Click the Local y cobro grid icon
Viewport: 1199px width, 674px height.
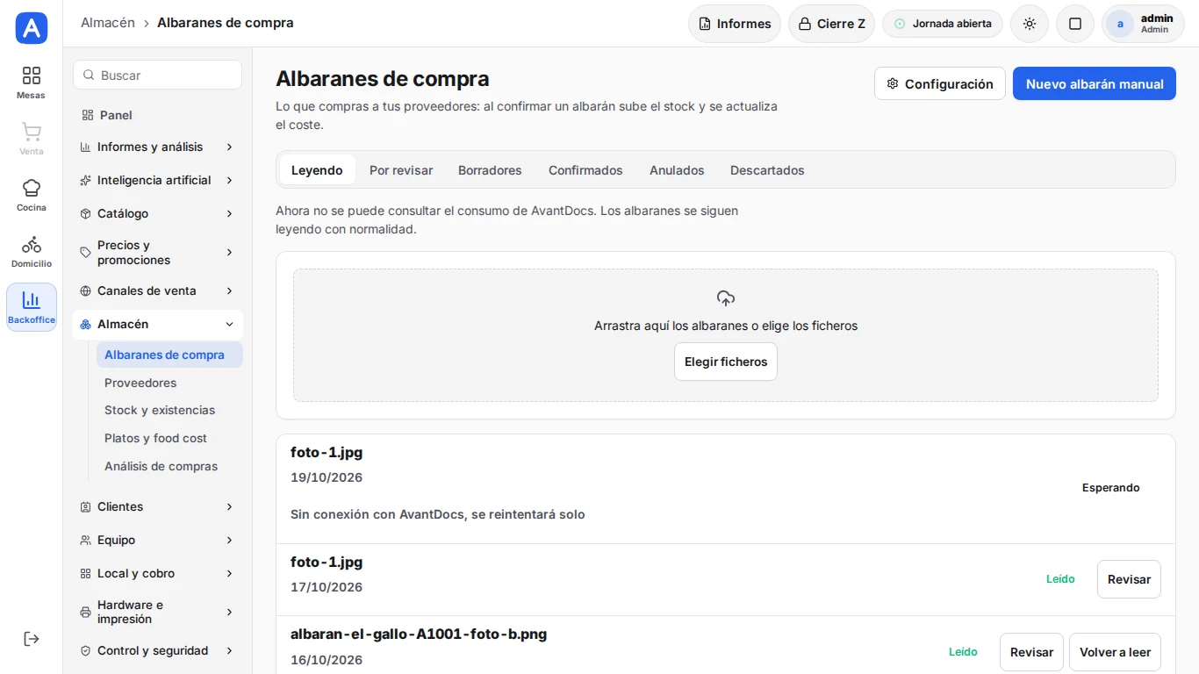[x=85, y=573]
